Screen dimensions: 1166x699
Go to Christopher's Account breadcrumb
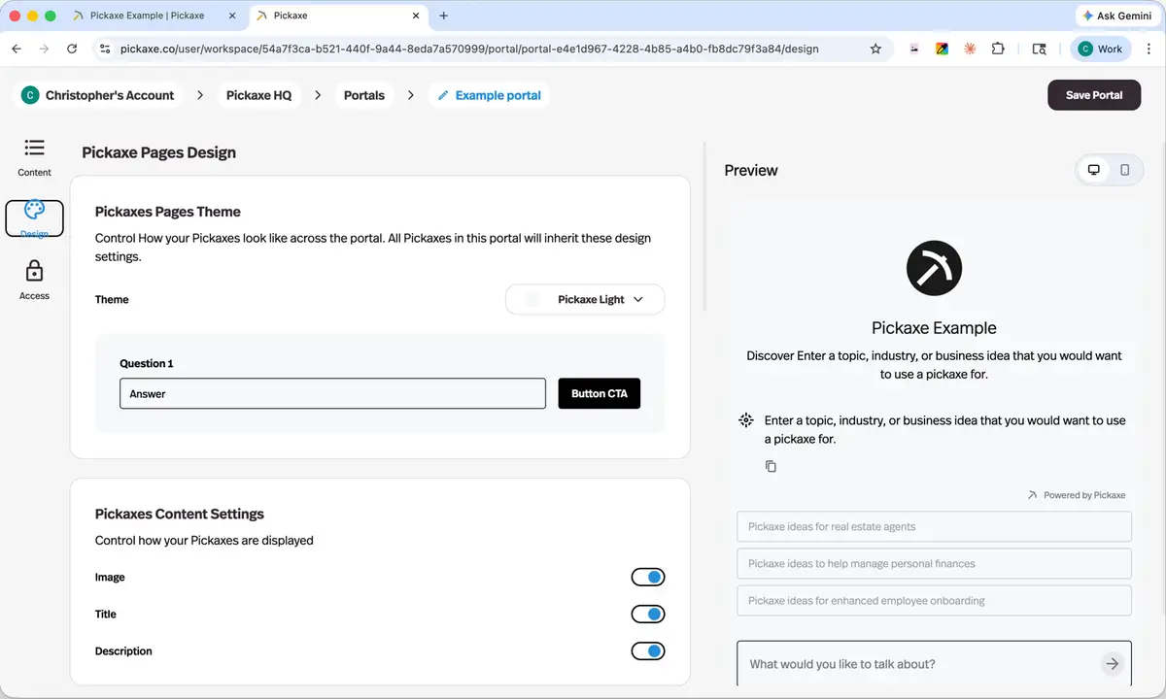[x=98, y=95]
